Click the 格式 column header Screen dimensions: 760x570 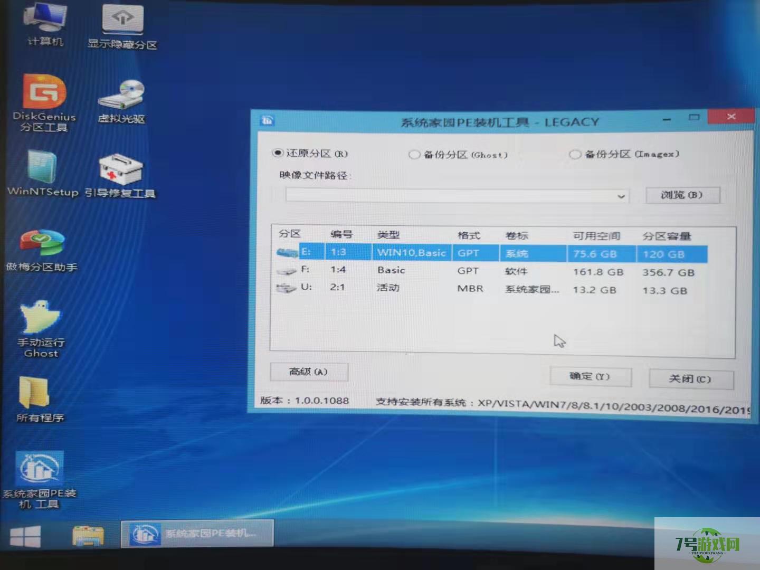point(469,235)
